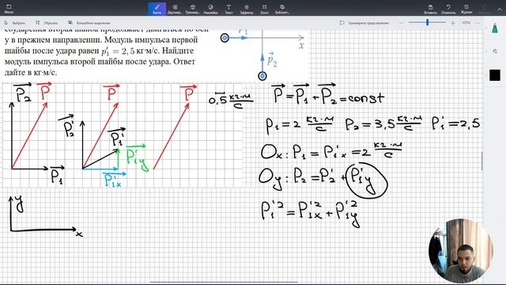
Task: Open the black color swatch
Action: 495,75
